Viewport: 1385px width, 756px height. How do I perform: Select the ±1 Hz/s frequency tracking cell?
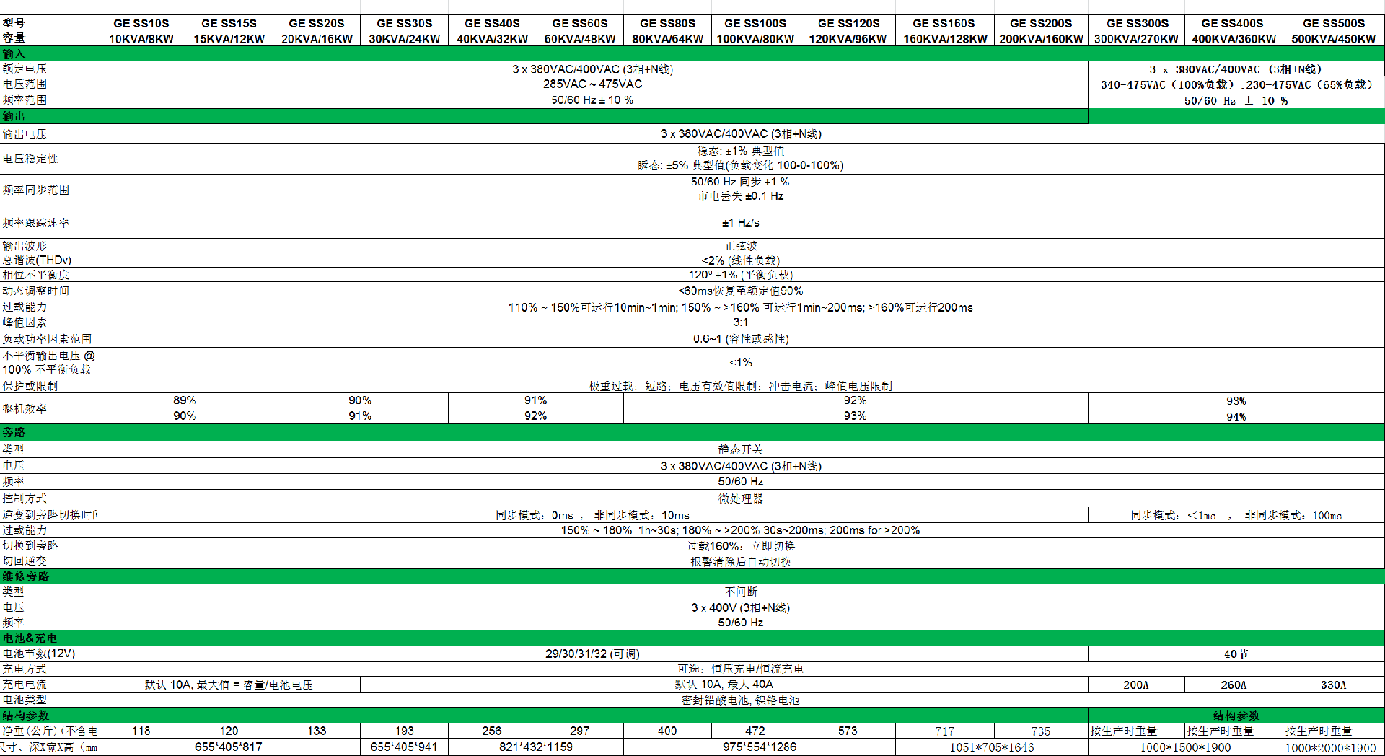tap(740, 223)
